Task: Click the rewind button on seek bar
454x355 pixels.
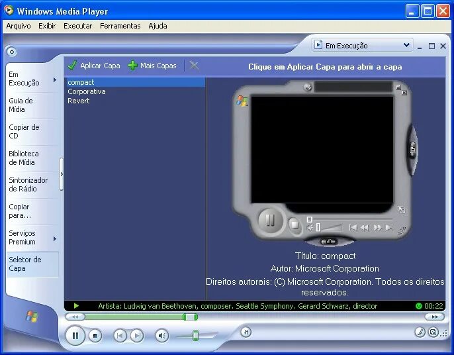Action: coord(75,317)
